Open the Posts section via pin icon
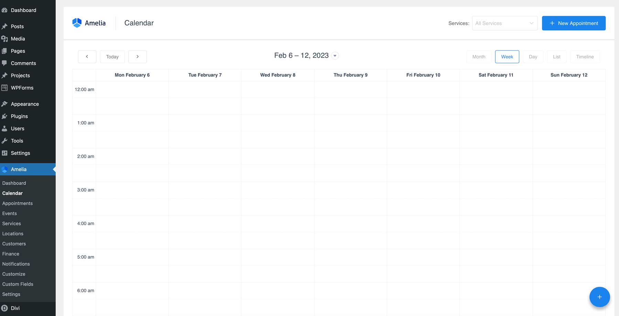 pos(5,26)
